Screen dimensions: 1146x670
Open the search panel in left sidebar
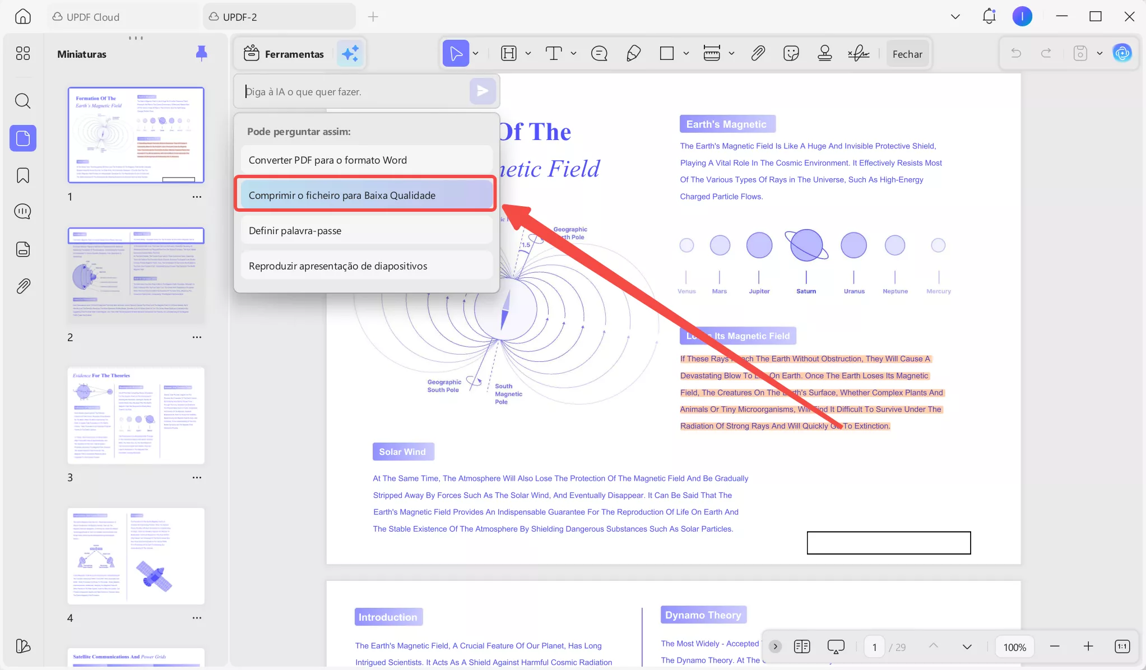[22, 101]
